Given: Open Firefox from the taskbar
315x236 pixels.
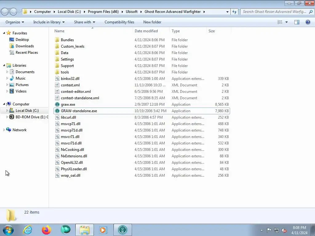Looking at the screenshot, I should click(x=46, y=230).
